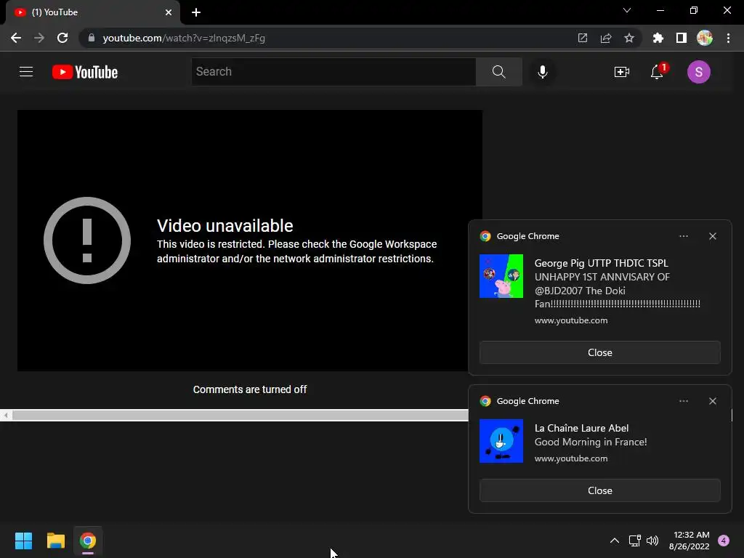Viewport: 744px width, 558px height.
Task: Toggle Chrome side panel icon
Action: (682, 38)
